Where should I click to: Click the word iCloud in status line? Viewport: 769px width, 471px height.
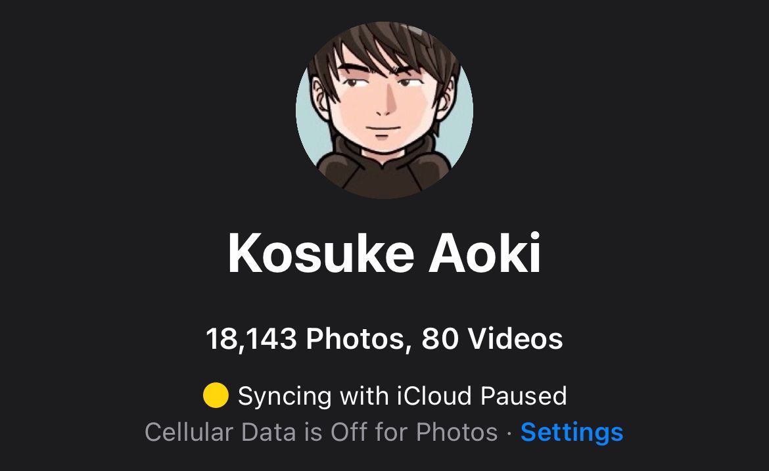(x=434, y=395)
